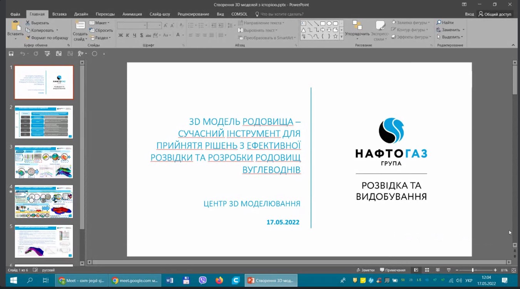The width and height of the screenshot is (520, 289).
Task: Start slideshow from beginning icon
Action: [x=47, y=54]
